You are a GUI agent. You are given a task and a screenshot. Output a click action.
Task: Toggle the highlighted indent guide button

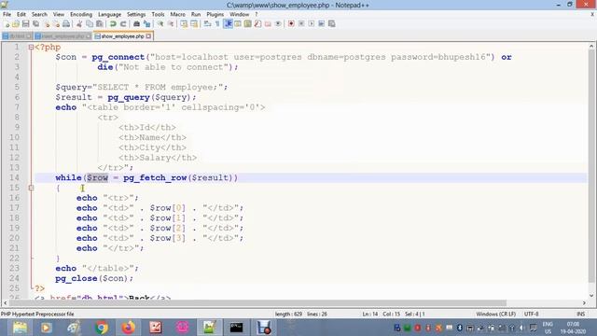228,24
